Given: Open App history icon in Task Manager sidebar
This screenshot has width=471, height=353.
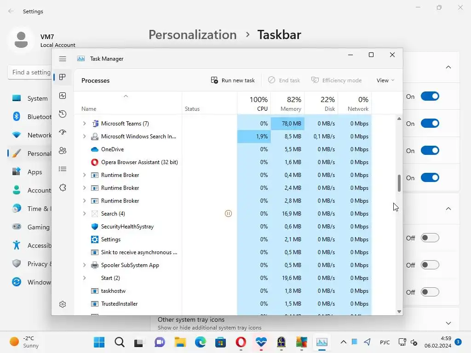Looking at the screenshot, I should tap(63, 114).
